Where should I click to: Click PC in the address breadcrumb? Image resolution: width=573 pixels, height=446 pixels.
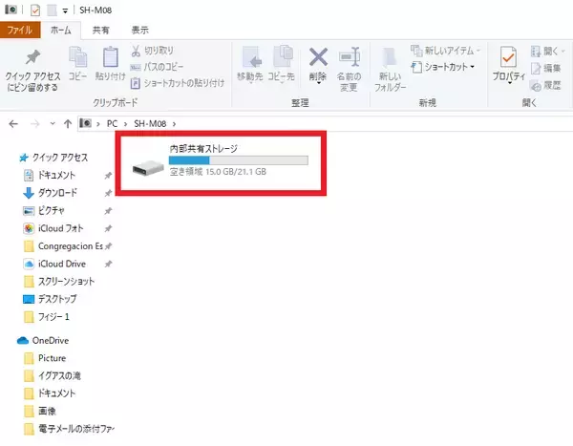[x=112, y=124]
